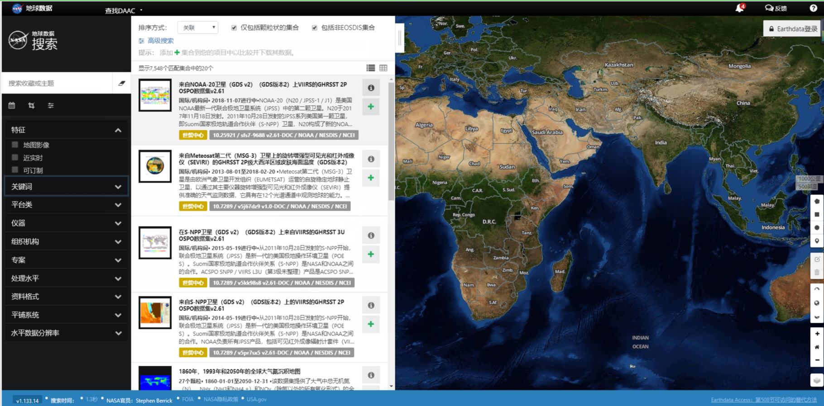Clear the search with the eraser icon
The image size is (824, 406).
122,83
